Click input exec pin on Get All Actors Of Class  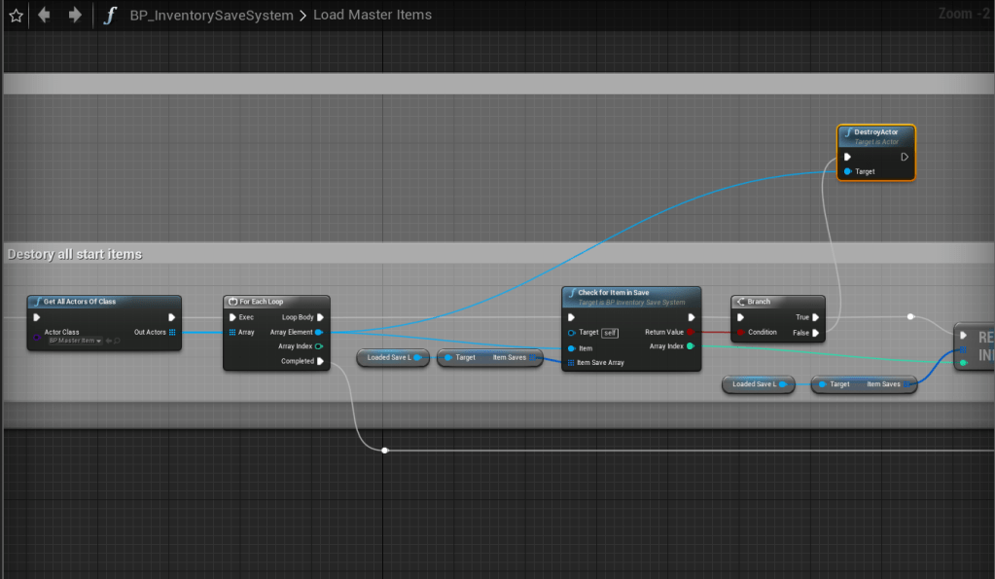click(x=37, y=317)
